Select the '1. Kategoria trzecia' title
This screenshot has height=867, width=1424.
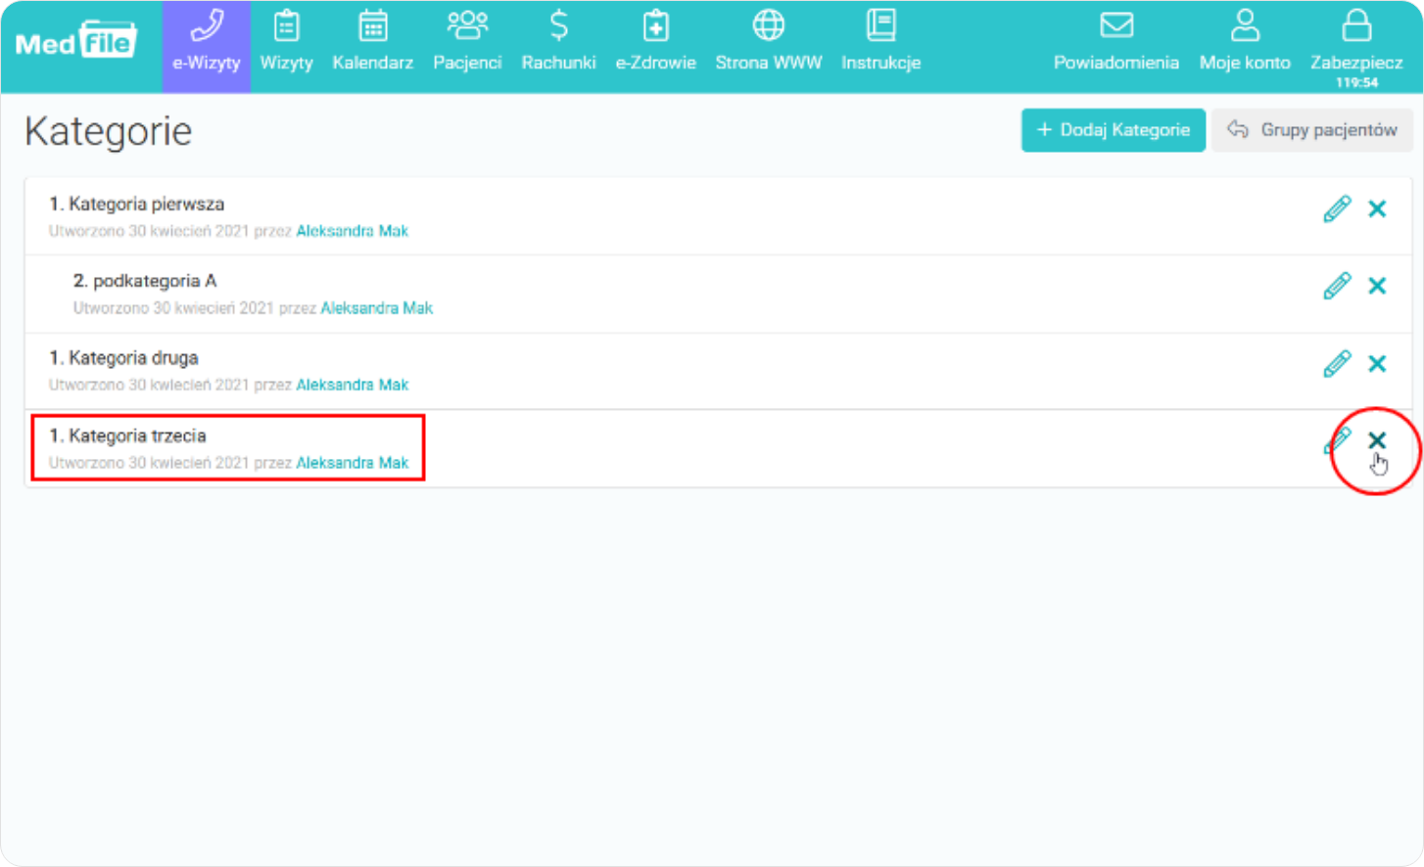pos(127,435)
